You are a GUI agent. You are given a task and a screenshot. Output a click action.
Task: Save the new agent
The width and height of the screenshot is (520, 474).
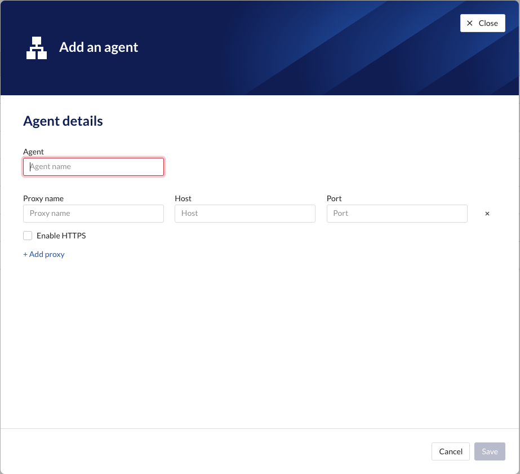click(489, 451)
